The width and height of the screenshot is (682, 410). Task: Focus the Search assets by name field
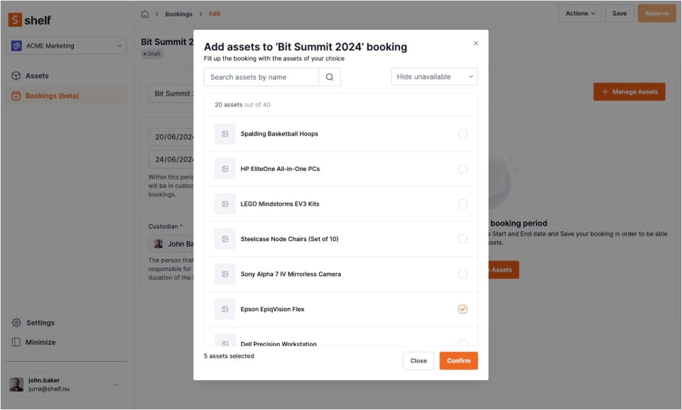coord(261,77)
